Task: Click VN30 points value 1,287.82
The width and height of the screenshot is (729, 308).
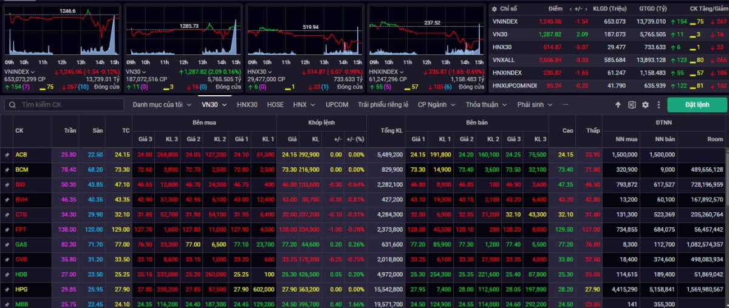Action: click(x=550, y=35)
